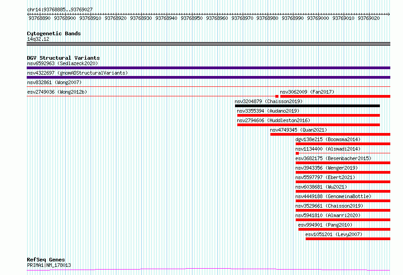Click the nsv3529661 (Chaisson2019) label
The image size is (403, 275).
pos(329,206)
